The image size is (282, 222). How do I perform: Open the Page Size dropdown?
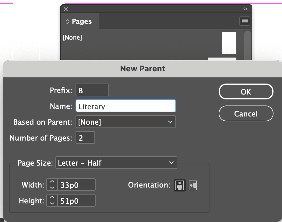point(116,163)
